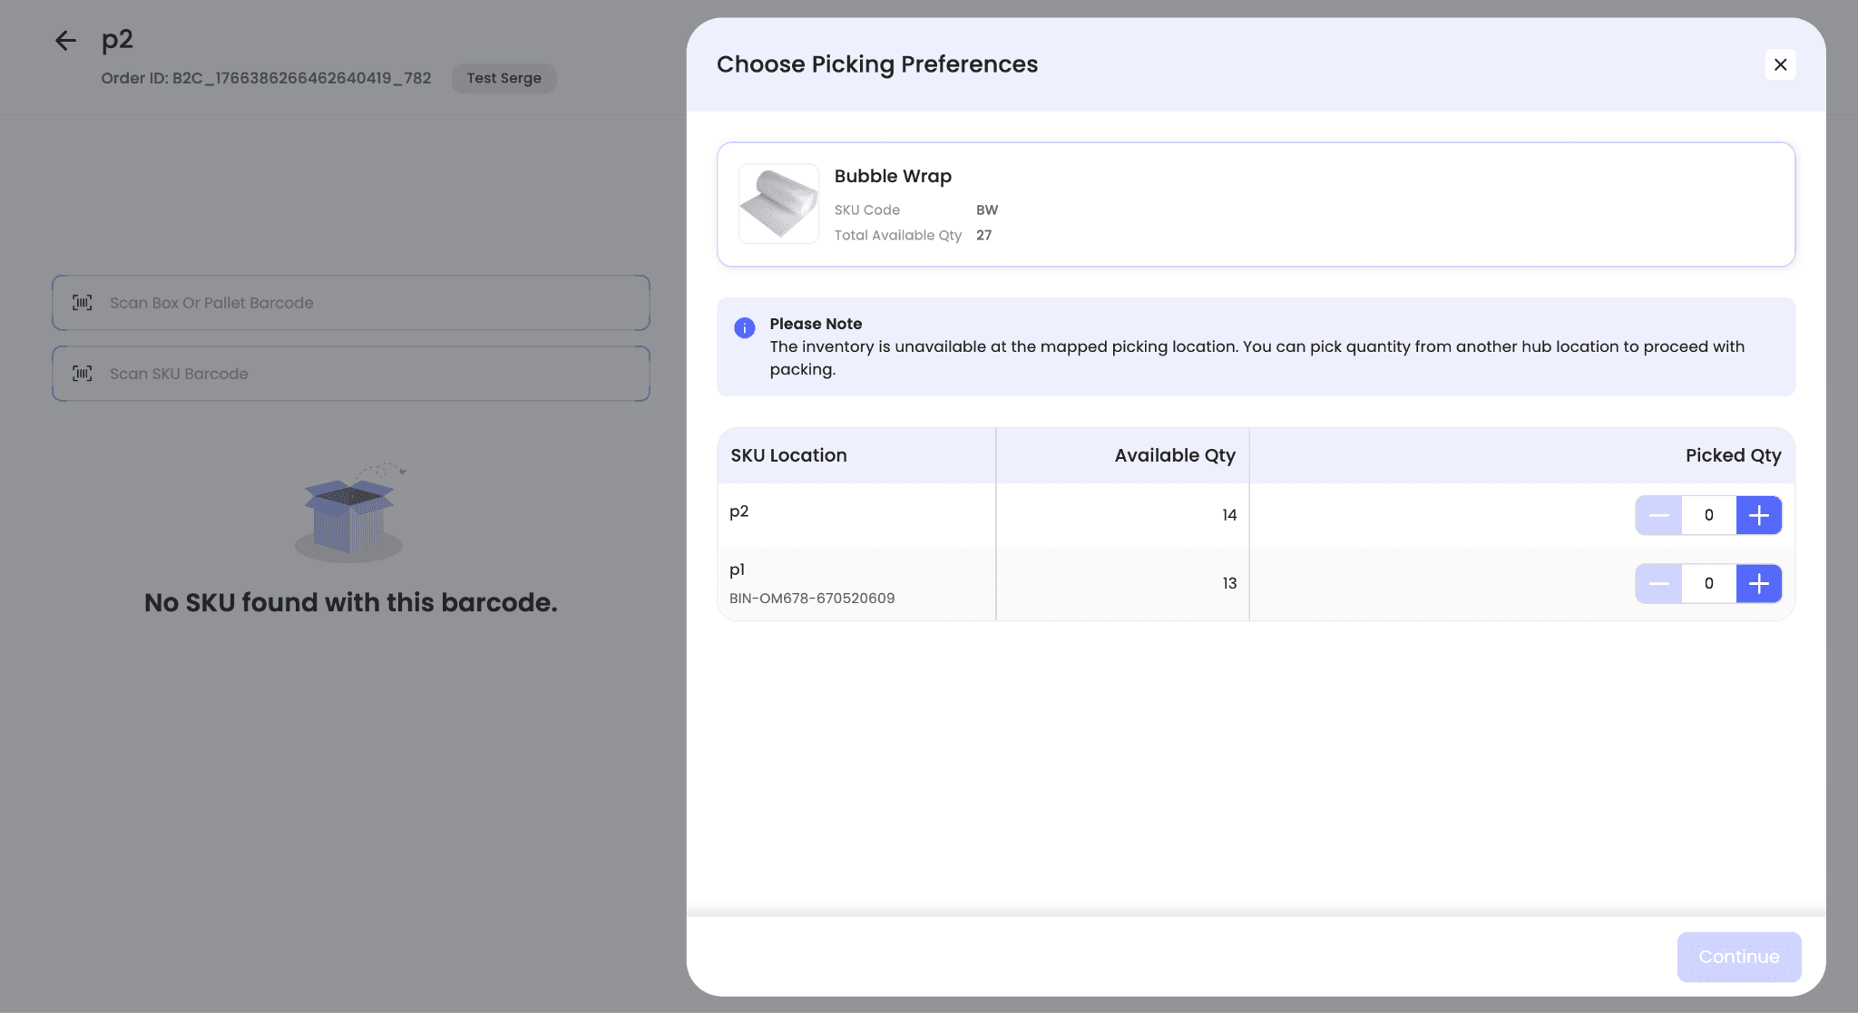Click barcode icon in SKU Barcode field

click(83, 374)
